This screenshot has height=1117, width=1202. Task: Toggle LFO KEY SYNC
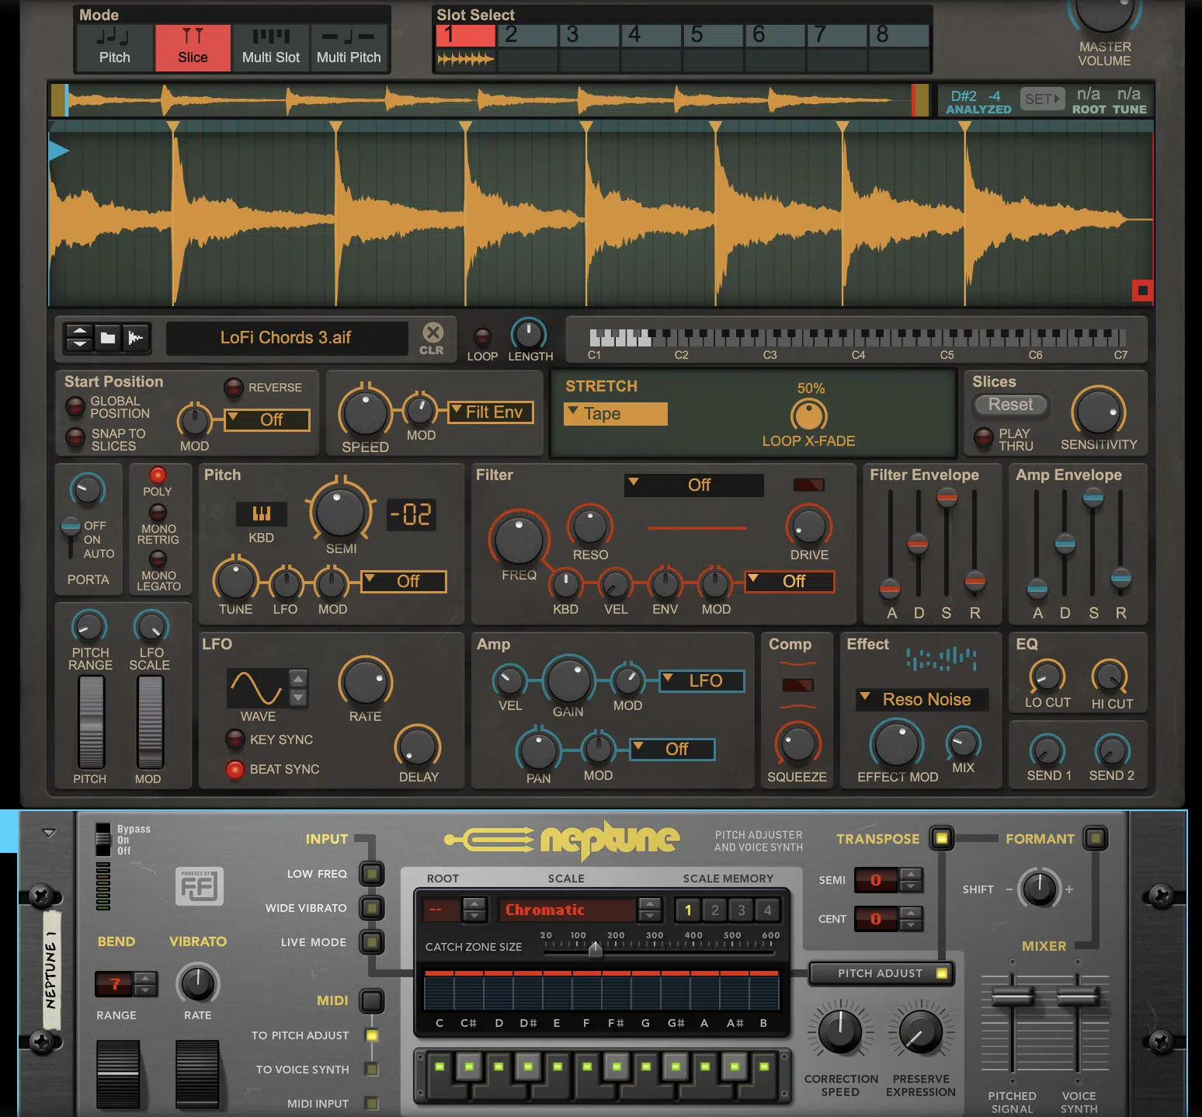click(x=234, y=739)
